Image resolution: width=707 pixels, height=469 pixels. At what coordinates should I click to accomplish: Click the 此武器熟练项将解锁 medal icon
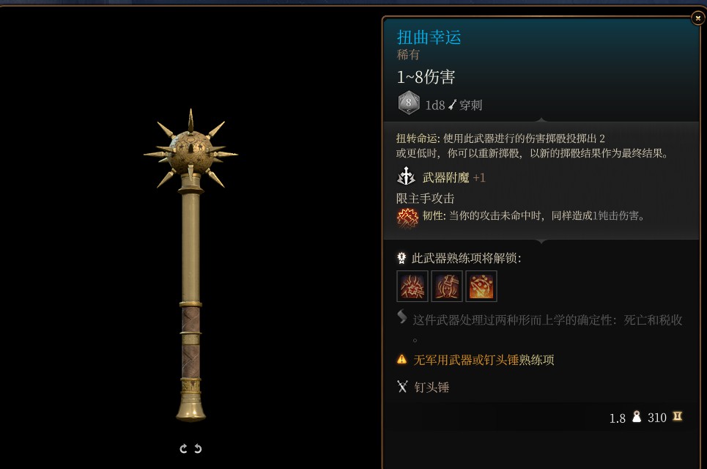(401, 258)
